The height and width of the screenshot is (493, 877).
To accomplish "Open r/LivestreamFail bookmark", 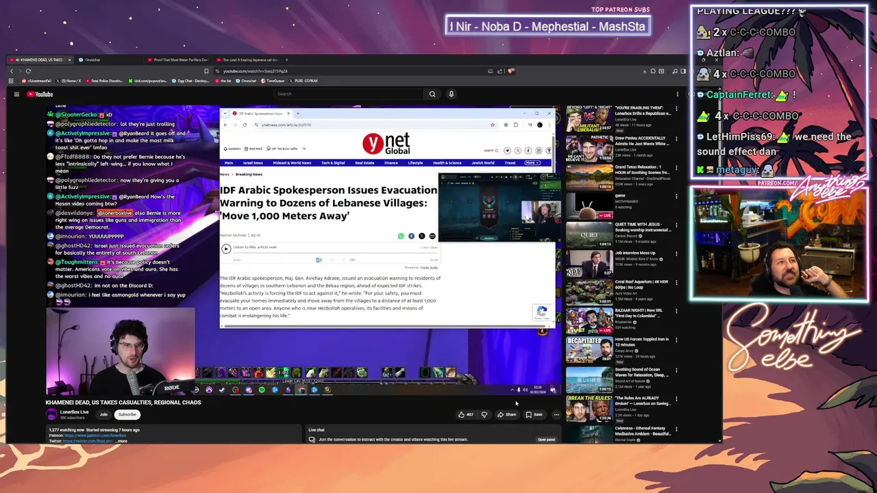I will [37, 81].
